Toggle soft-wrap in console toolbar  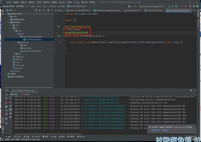point(10,106)
